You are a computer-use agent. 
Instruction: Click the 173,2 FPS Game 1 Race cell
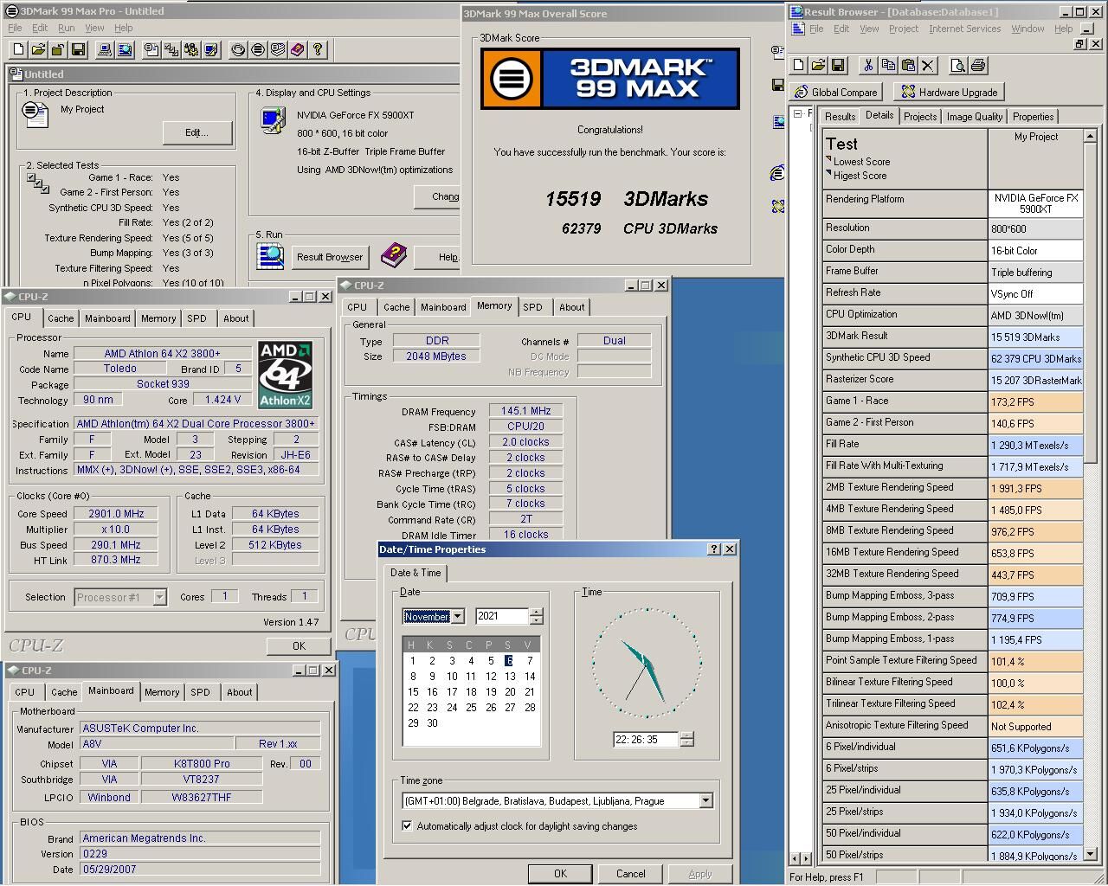pos(1035,401)
